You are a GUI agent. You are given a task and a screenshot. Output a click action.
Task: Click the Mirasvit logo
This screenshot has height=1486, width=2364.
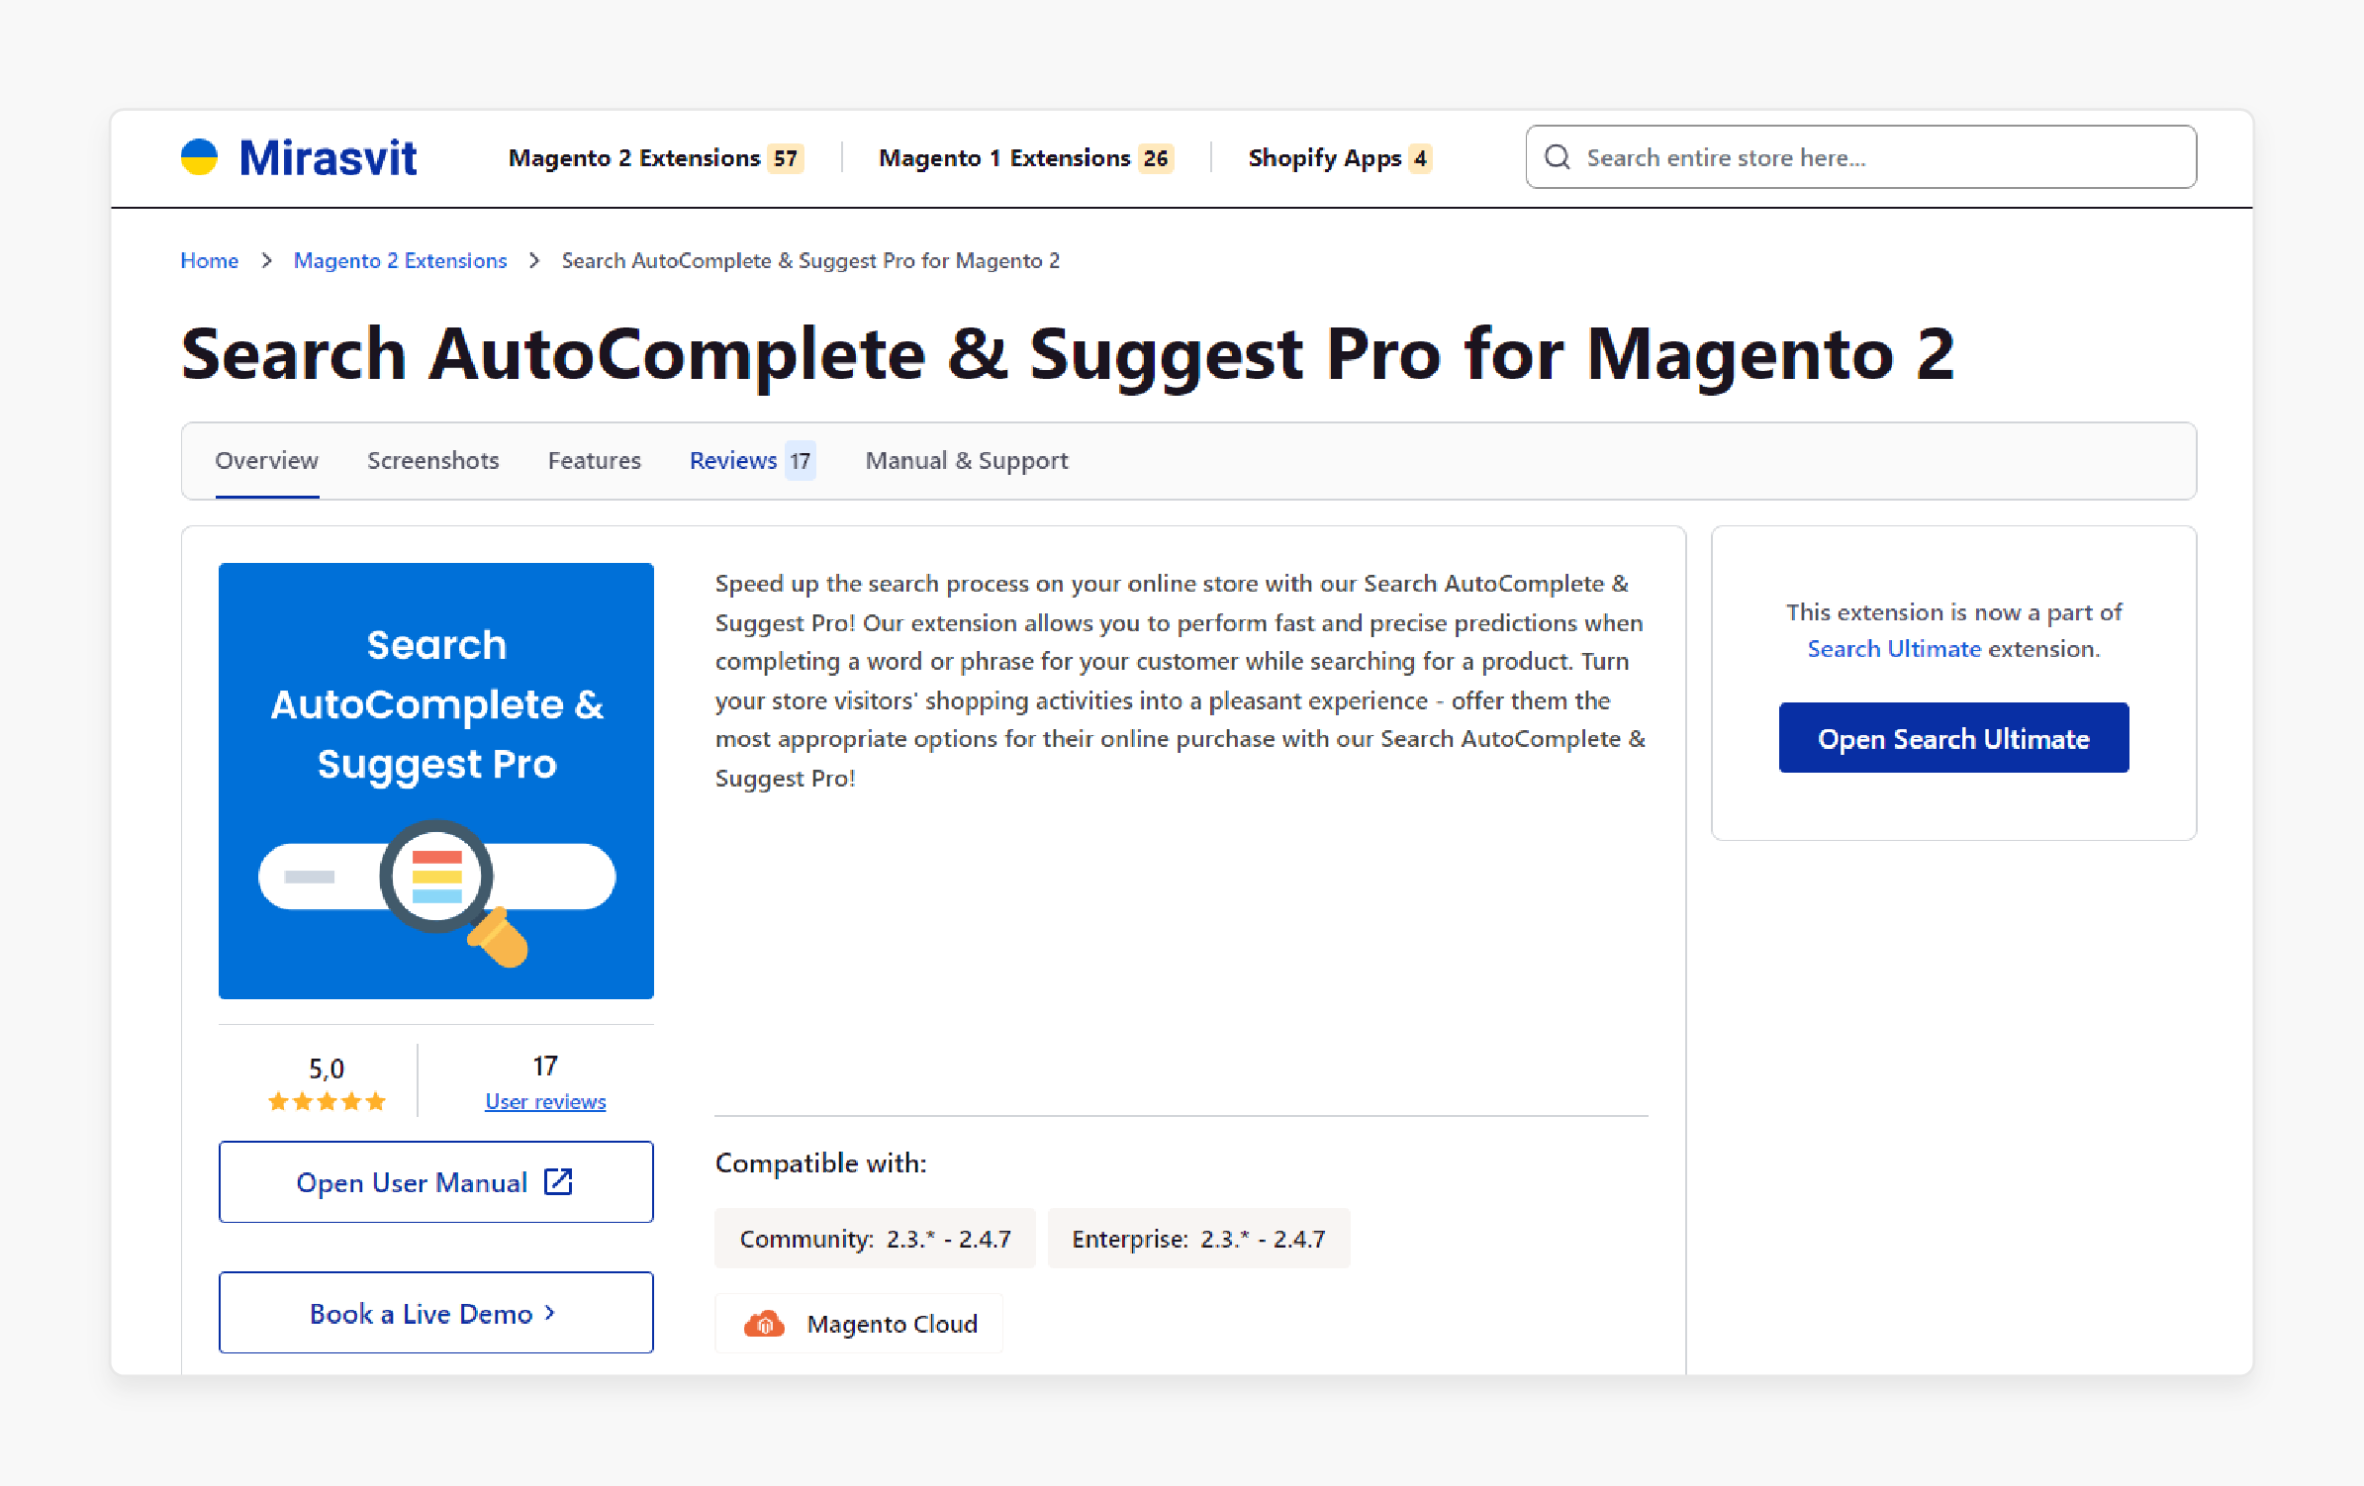point(299,158)
